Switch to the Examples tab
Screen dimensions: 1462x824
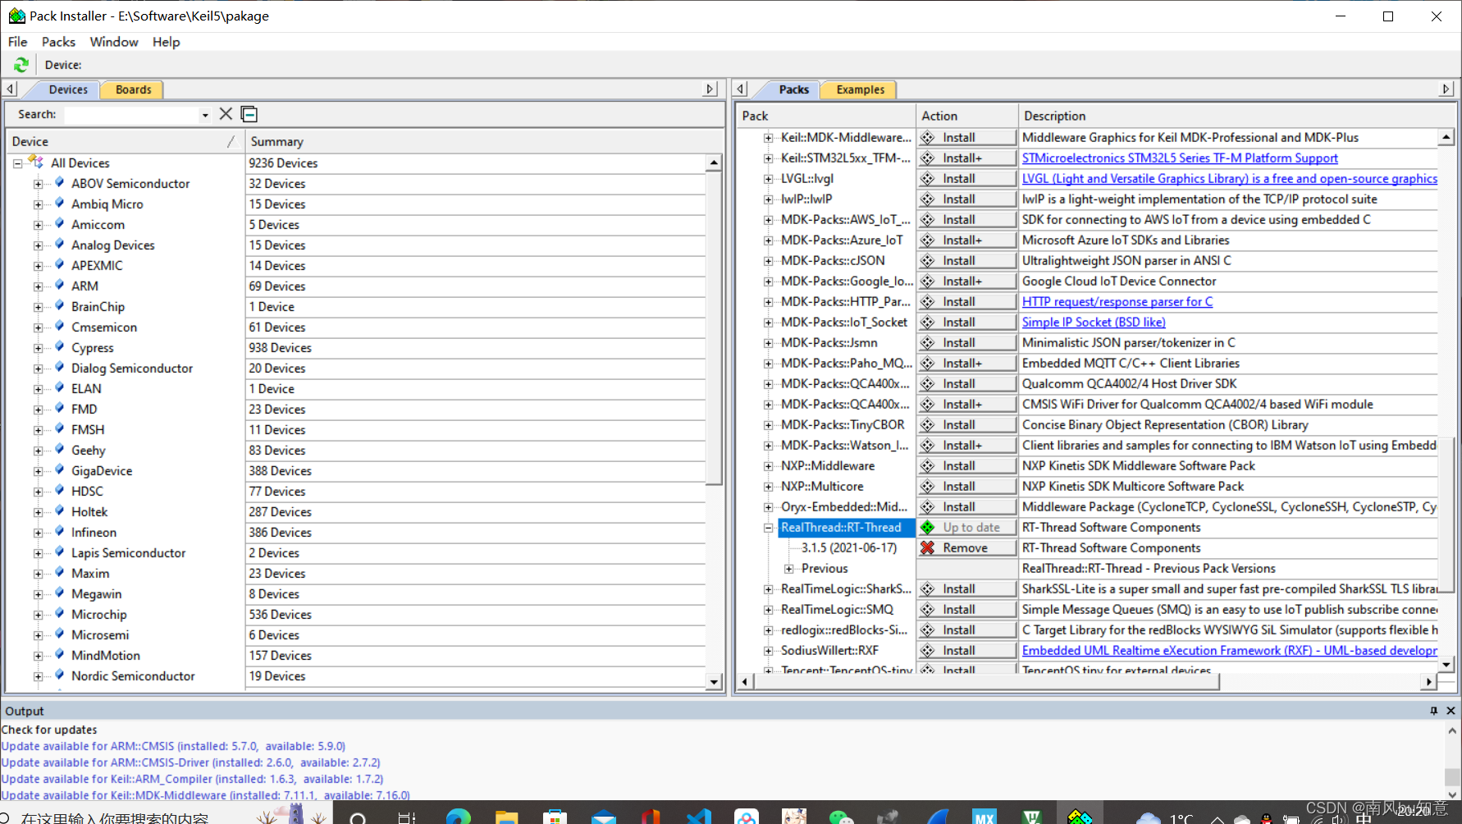(860, 89)
